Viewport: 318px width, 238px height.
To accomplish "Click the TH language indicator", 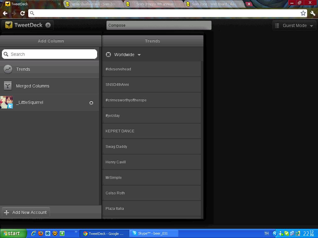I will click(x=266, y=234).
